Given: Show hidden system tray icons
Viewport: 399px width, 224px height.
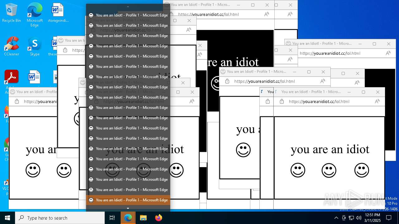Looking at the screenshot, I should click(x=336, y=218).
